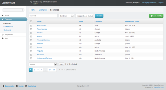This screenshot has width=166, height=90.
Task: Click the Log out link
Action: click(x=161, y=3)
